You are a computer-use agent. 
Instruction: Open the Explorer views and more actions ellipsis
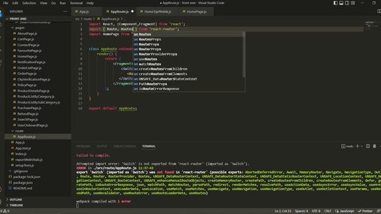pyautogui.click(x=65, y=11)
